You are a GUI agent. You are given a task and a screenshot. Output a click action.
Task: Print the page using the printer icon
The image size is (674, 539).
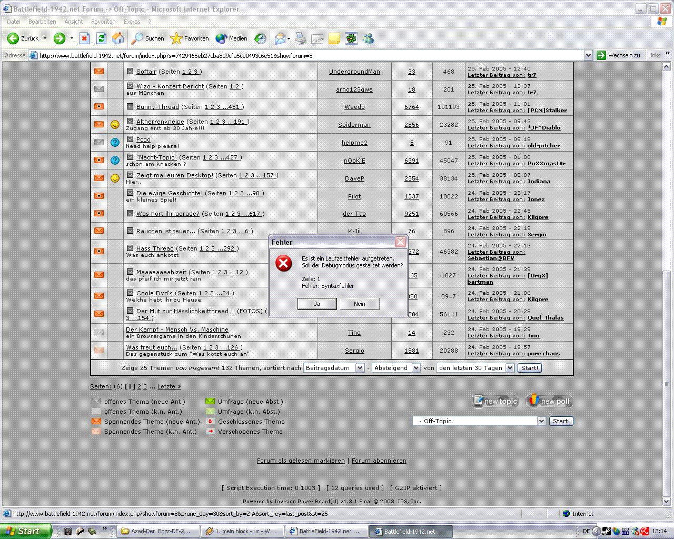tap(301, 38)
